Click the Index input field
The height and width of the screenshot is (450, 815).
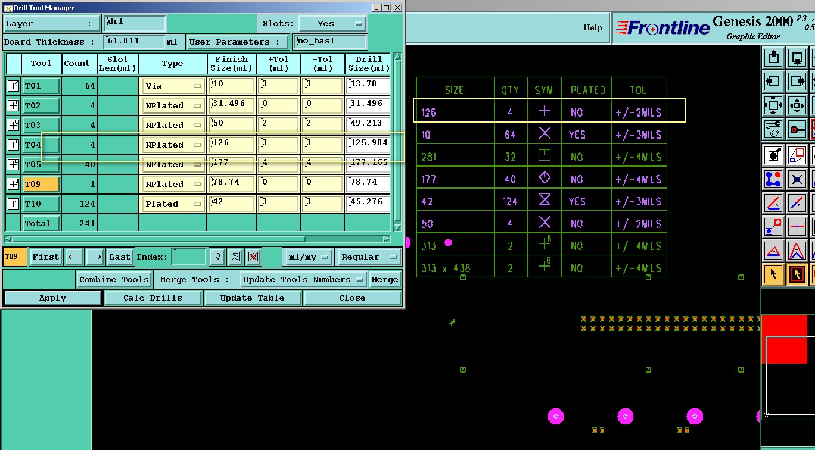(189, 257)
